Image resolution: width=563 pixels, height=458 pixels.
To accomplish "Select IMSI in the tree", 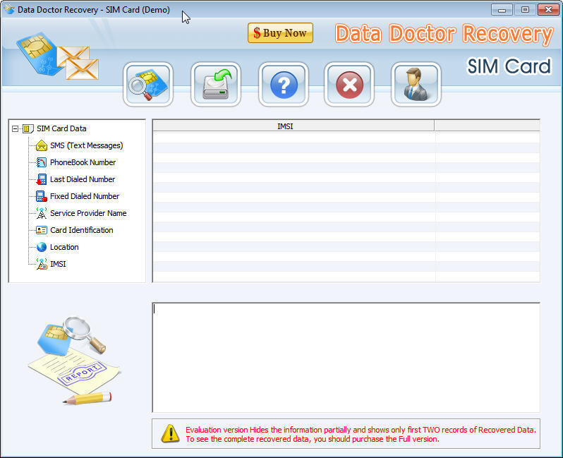I will click(x=58, y=264).
